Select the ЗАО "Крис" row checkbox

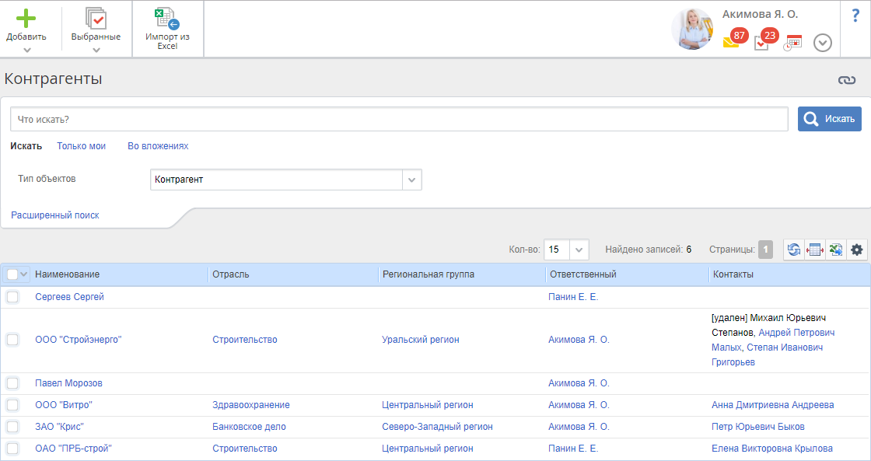point(12,427)
